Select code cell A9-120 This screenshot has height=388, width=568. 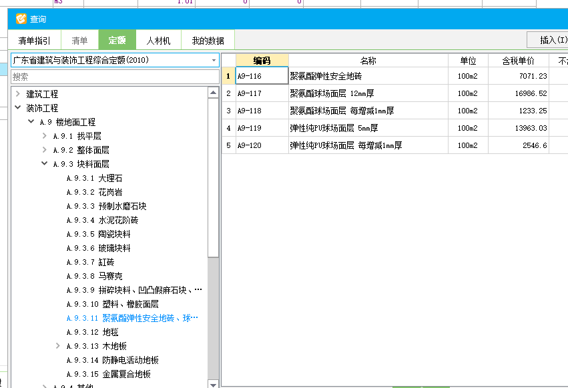(262, 145)
